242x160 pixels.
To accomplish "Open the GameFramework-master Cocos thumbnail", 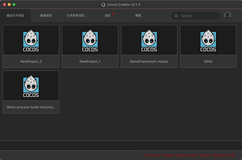I will click(x=149, y=40).
